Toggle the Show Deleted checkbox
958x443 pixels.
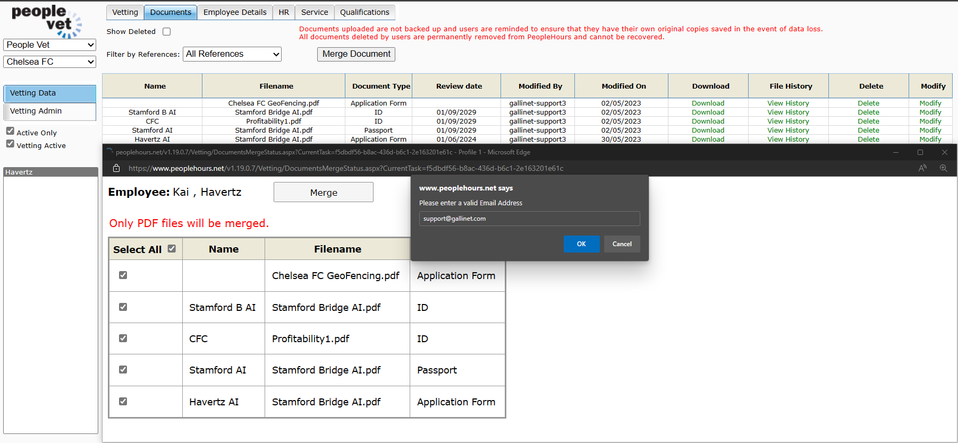pos(166,32)
